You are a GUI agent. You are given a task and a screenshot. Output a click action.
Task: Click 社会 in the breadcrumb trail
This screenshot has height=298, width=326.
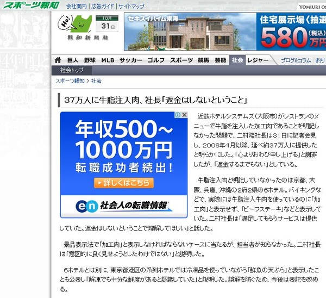96,81
